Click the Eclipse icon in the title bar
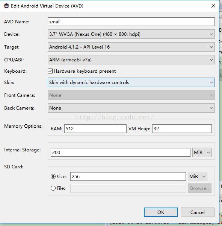 pyautogui.click(x=6, y=6)
